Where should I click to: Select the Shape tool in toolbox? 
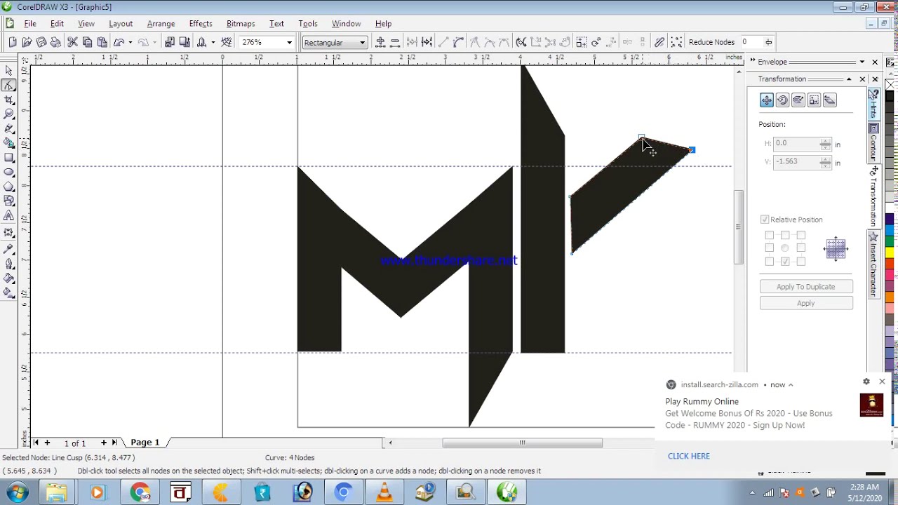[8, 85]
